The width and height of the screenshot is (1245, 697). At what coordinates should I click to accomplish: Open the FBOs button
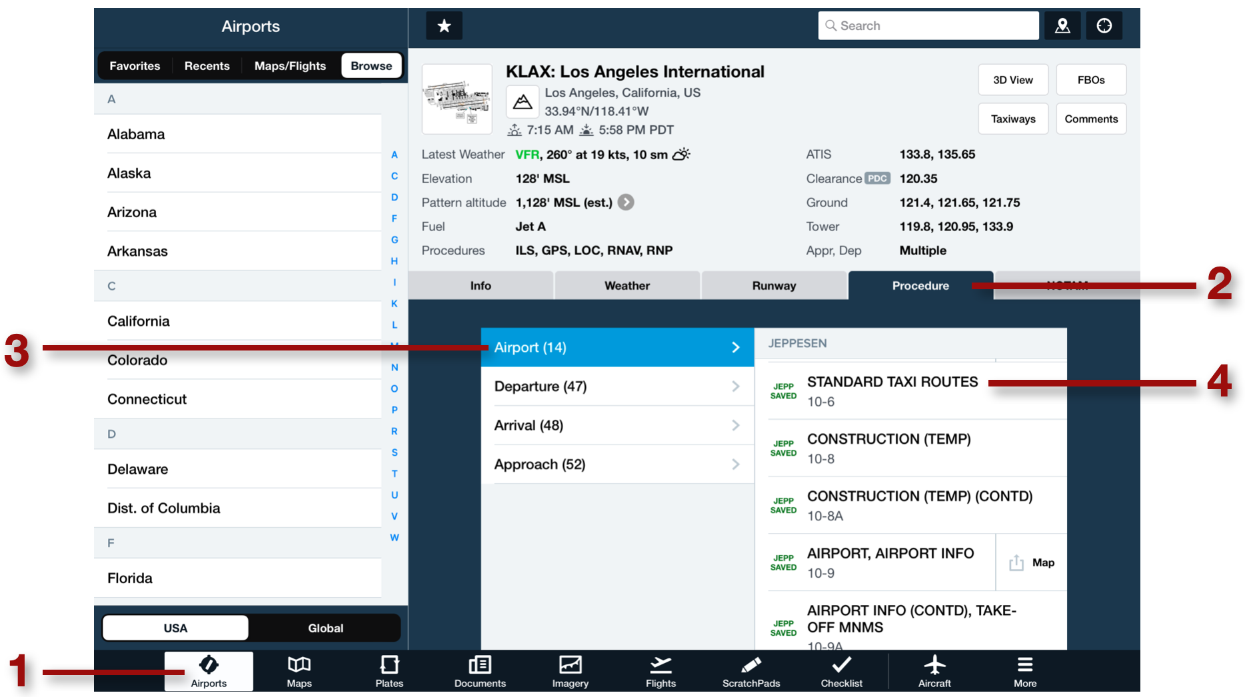click(1091, 80)
